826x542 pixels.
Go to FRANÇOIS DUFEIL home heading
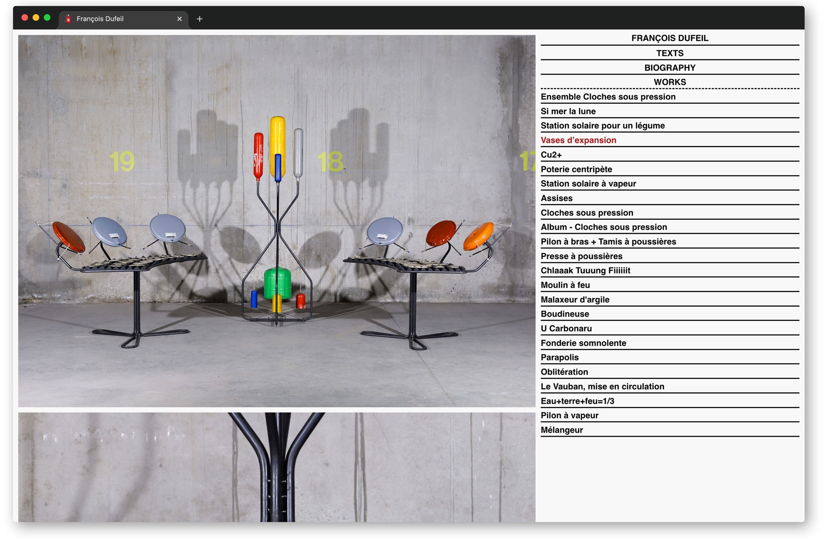click(669, 38)
